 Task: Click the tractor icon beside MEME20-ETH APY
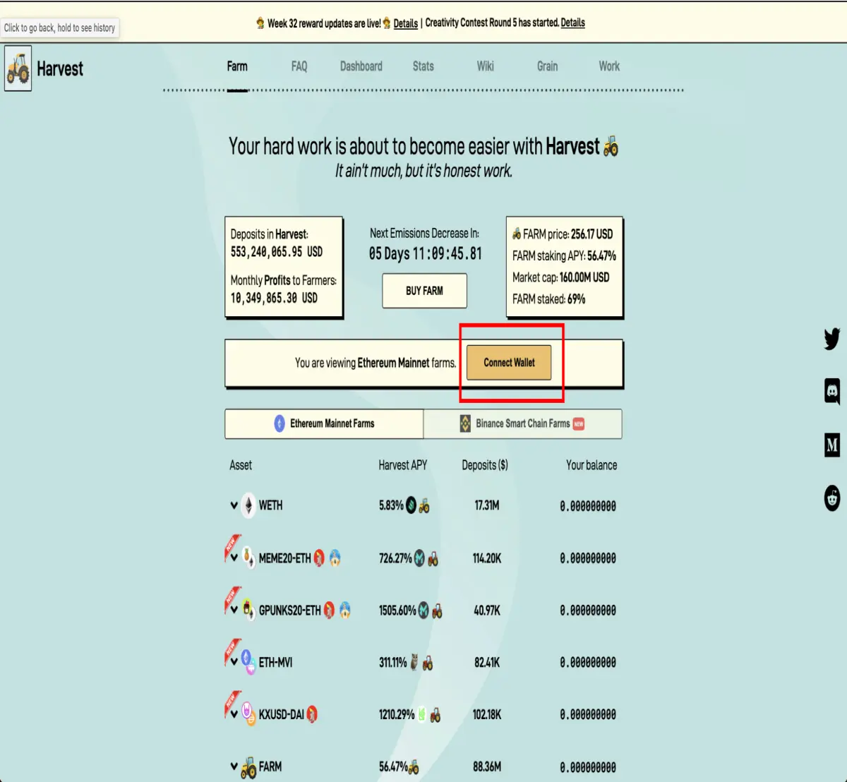[x=433, y=559]
